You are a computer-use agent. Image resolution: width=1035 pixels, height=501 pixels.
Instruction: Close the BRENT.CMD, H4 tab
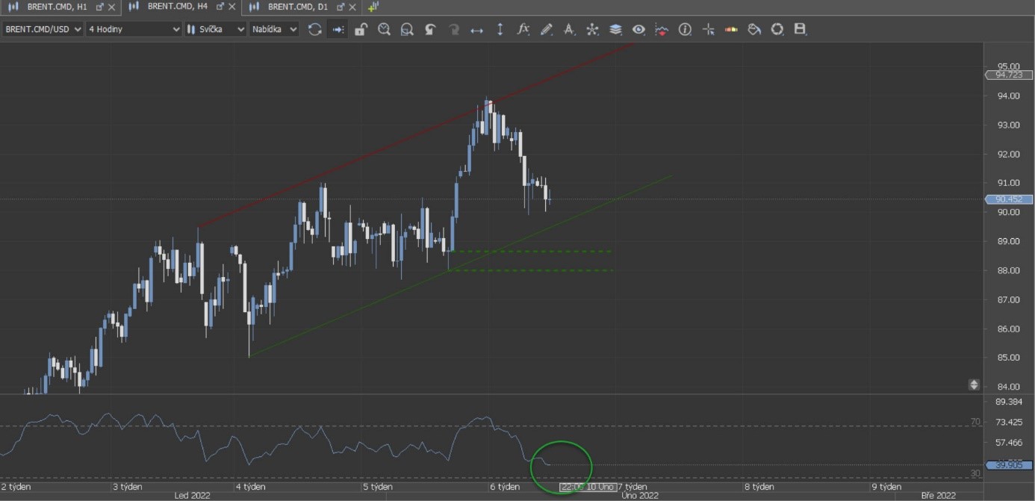point(233,7)
